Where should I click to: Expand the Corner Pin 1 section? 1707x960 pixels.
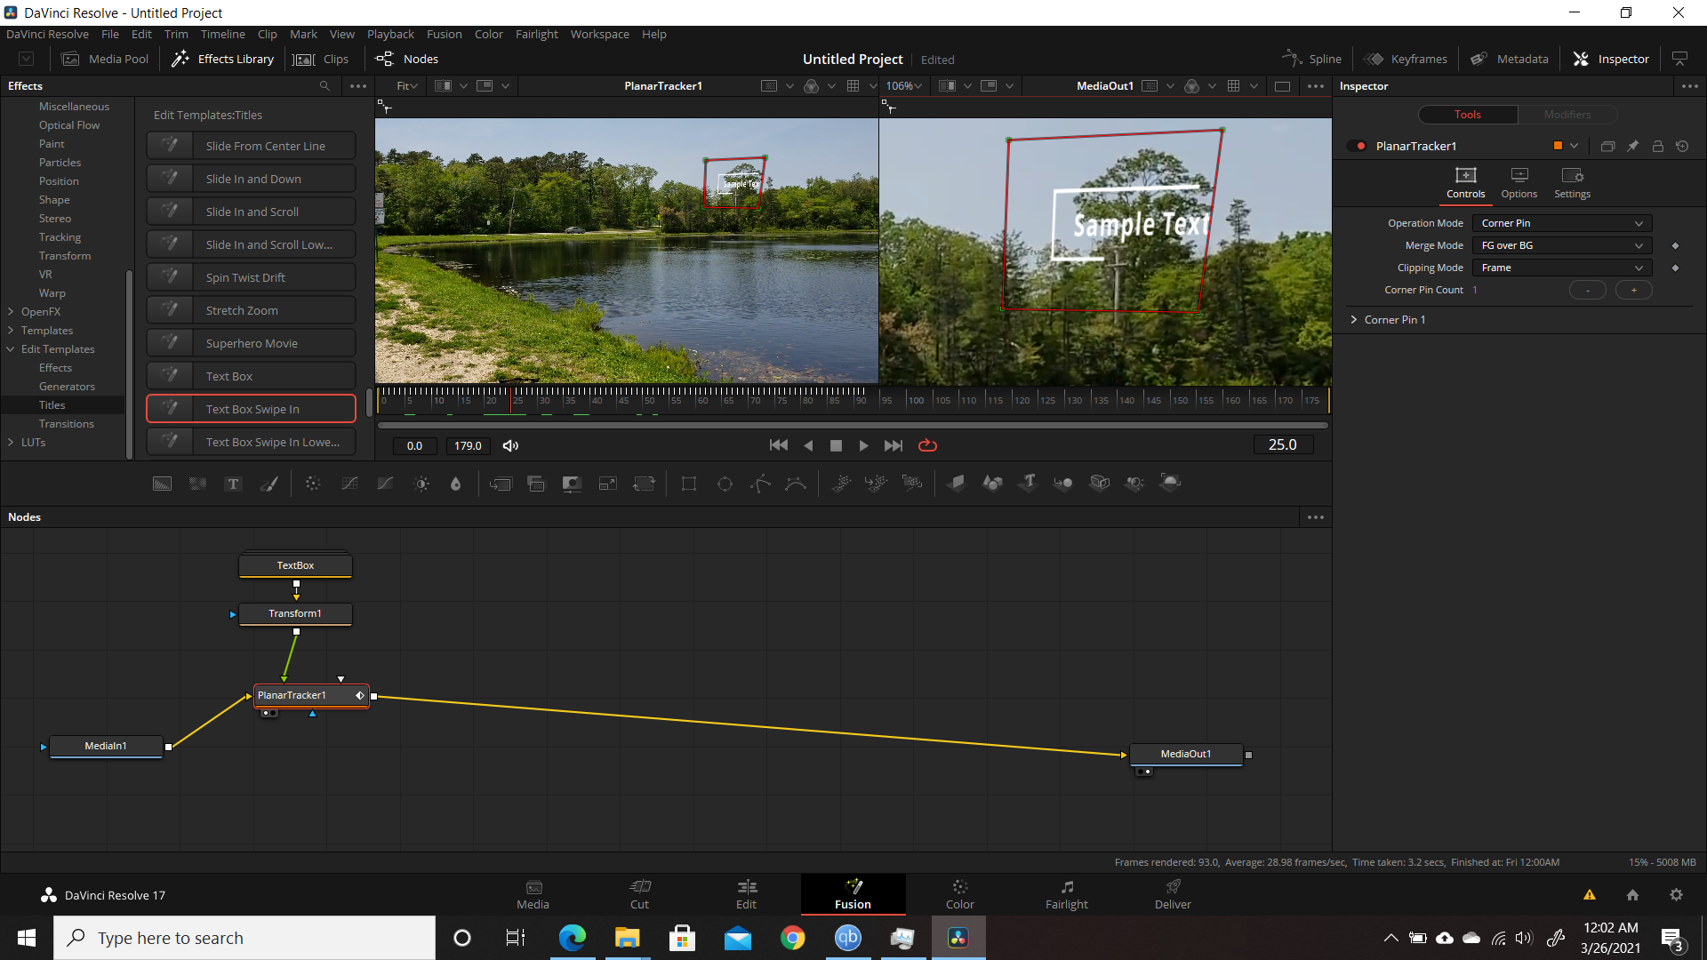coord(1354,320)
